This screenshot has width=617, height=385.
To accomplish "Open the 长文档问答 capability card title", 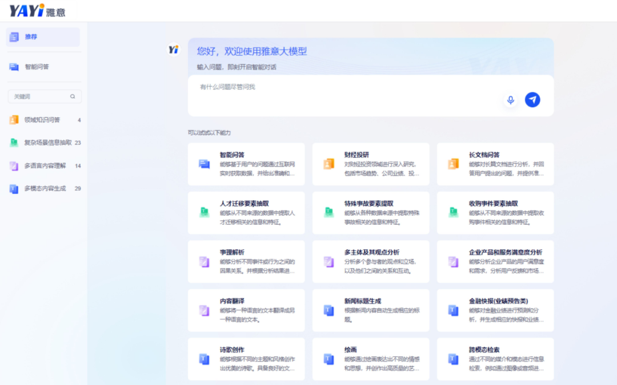I will (x=484, y=155).
